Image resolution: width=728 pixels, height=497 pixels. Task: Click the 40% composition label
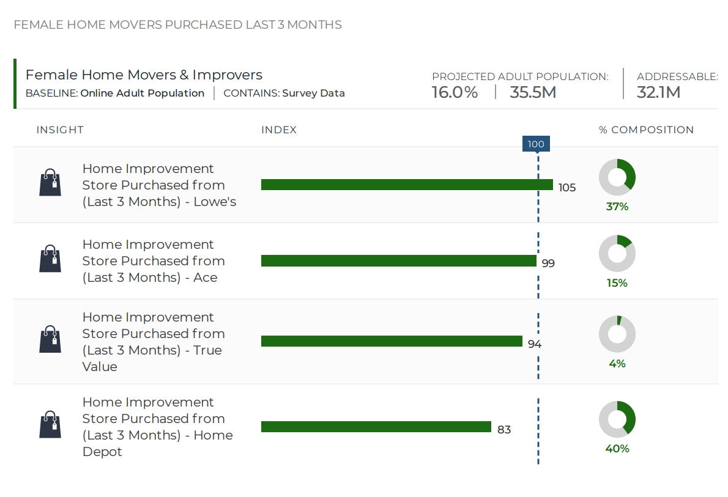point(617,449)
